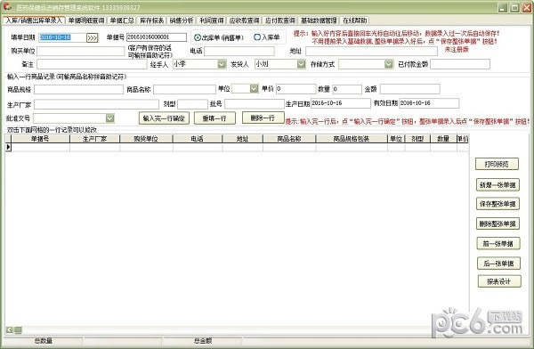Screen dimensions: 534x349
Task: Open the 单据明细查询 tab
Action: point(86,20)
